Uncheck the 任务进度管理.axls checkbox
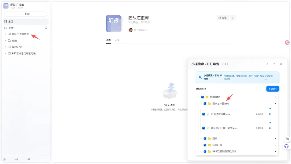The width and height of the screenshot is (291, 164). click(x=204, y=114)
